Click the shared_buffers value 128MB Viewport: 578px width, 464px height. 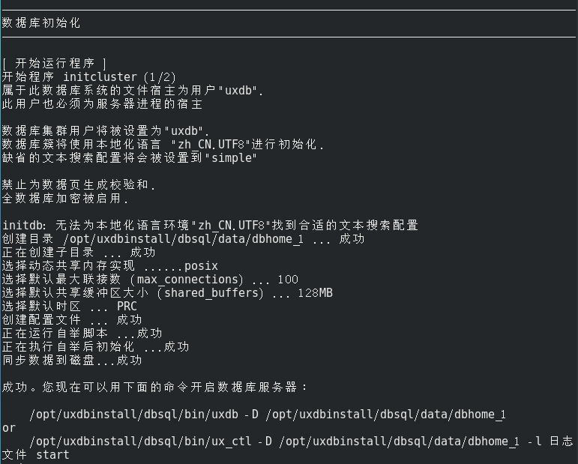[x=315, y=292]
